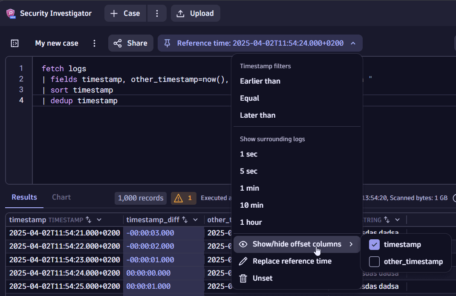Click cell 2025-04-02T11:54:21.000+0200
This screenshot has width=456, height=296.
click(x=64, y=233)
